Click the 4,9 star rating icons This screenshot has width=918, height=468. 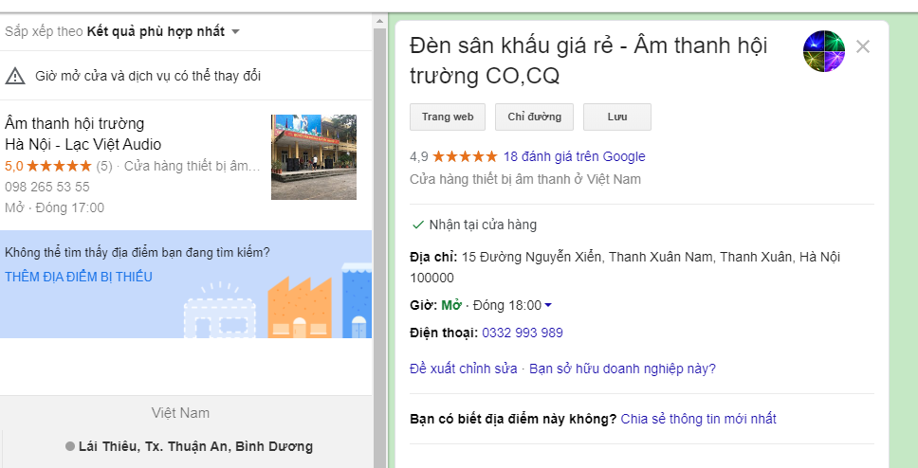(x=465, y=156)
